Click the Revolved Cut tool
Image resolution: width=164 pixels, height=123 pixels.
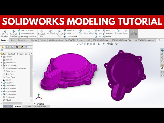click(x=59, y=34)
